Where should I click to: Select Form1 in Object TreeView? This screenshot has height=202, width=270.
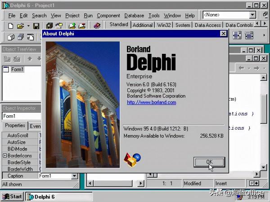tap(18, 70)
